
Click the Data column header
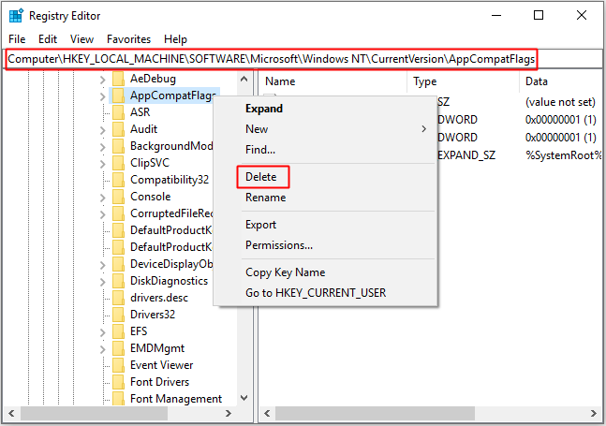537,81
